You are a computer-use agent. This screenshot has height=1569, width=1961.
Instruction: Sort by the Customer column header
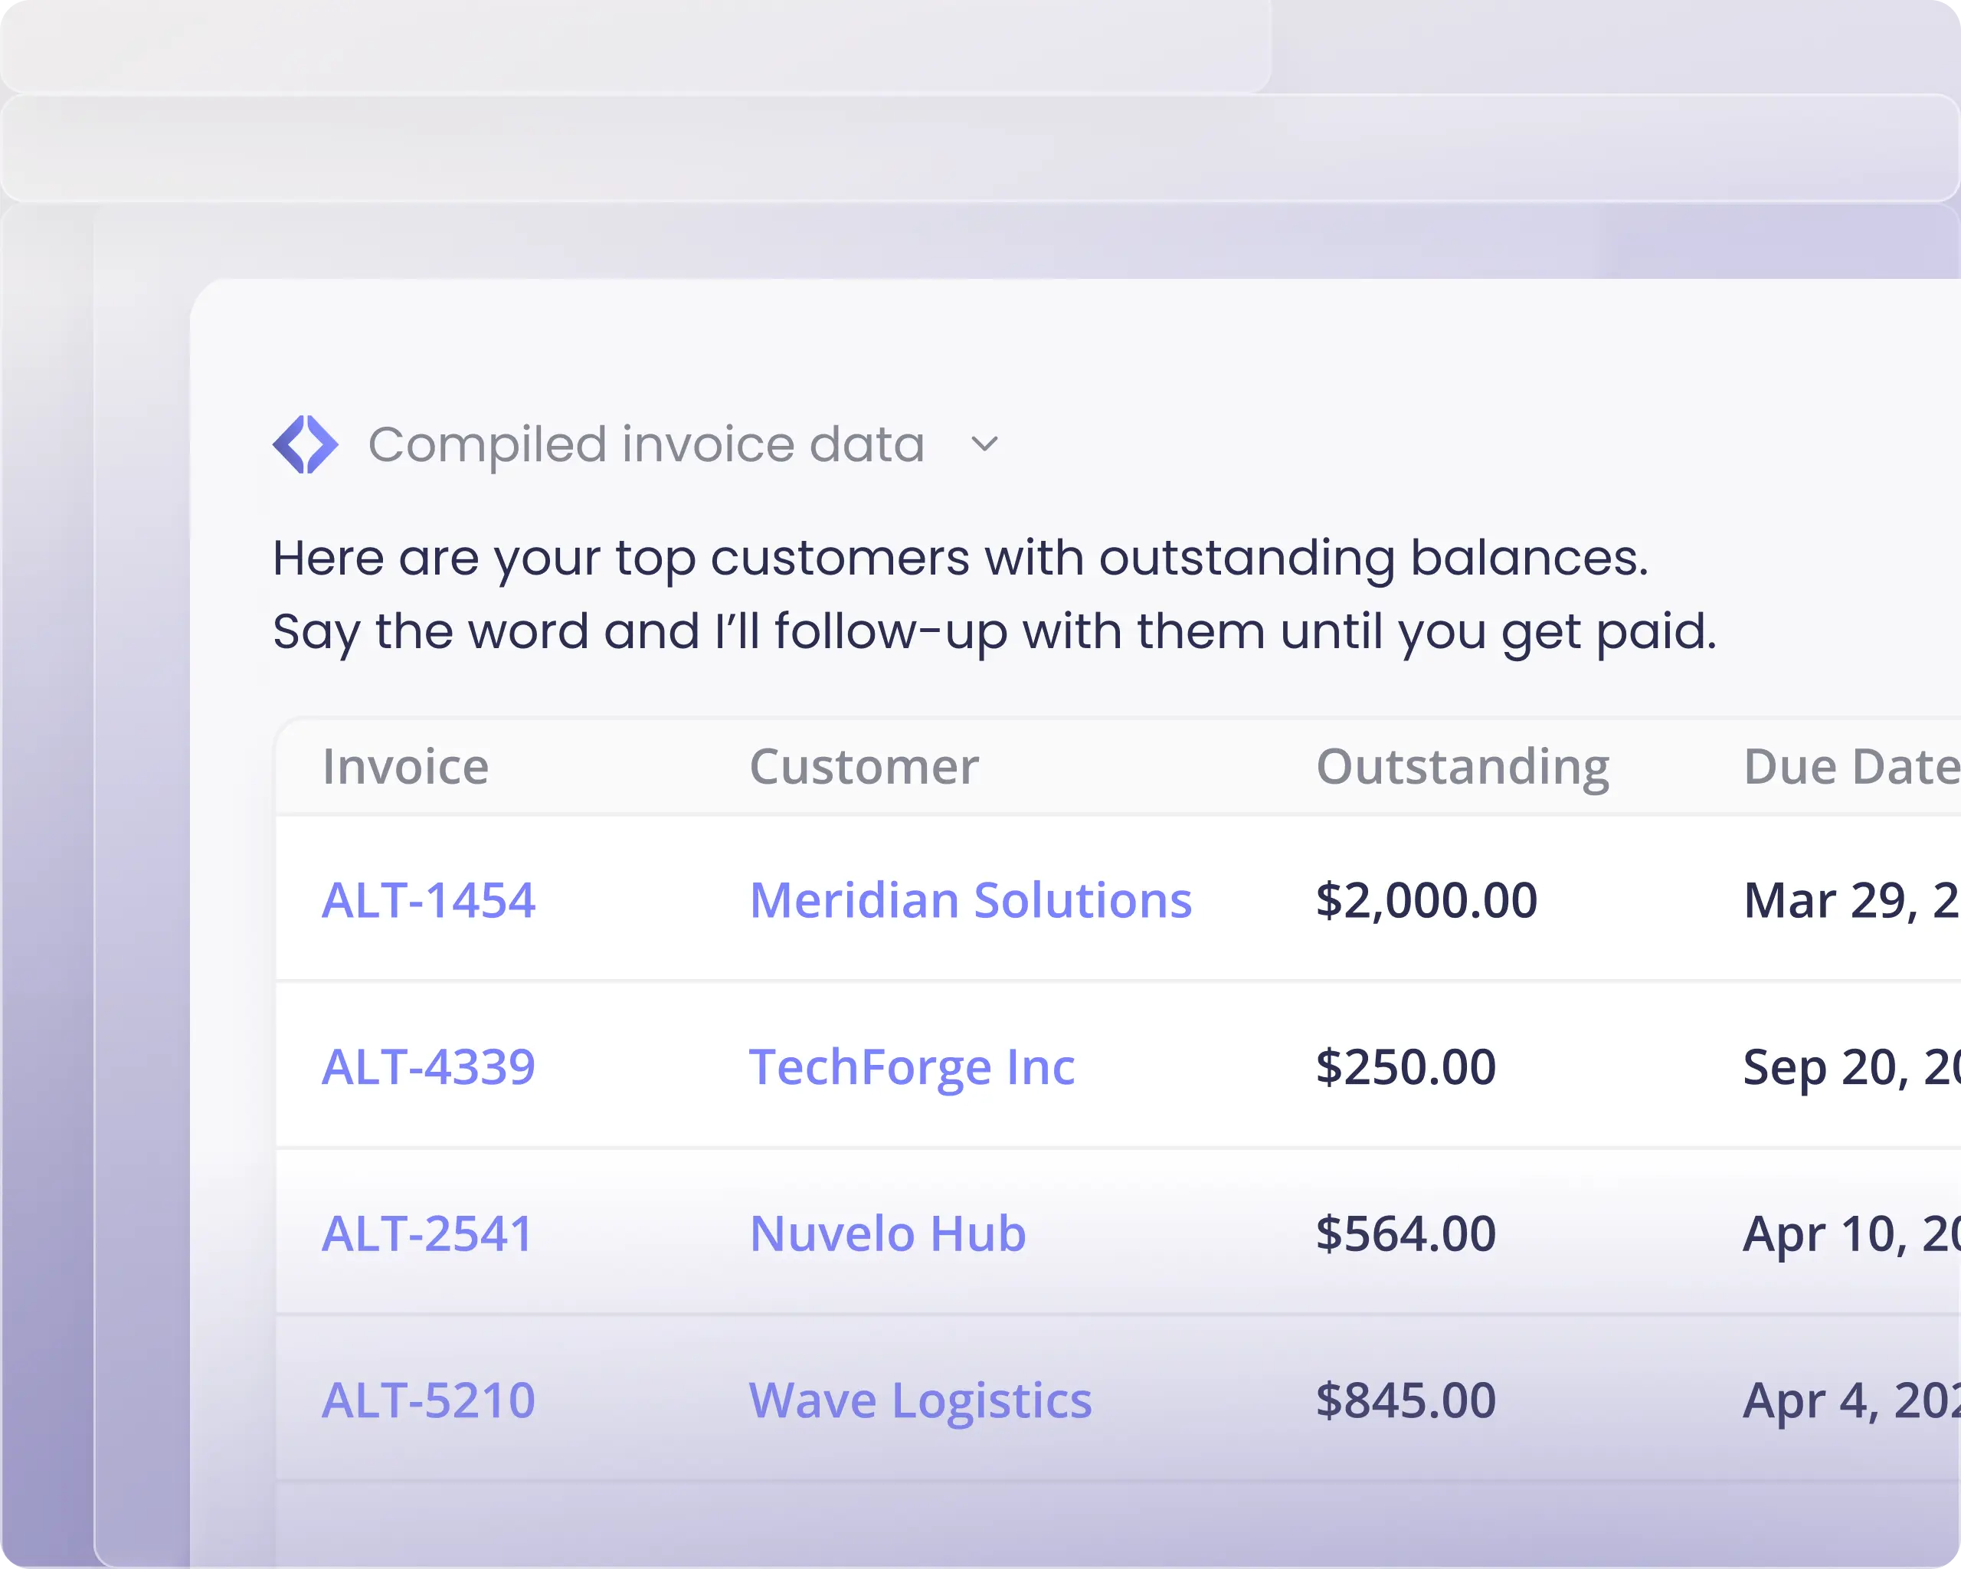point(864,767)
